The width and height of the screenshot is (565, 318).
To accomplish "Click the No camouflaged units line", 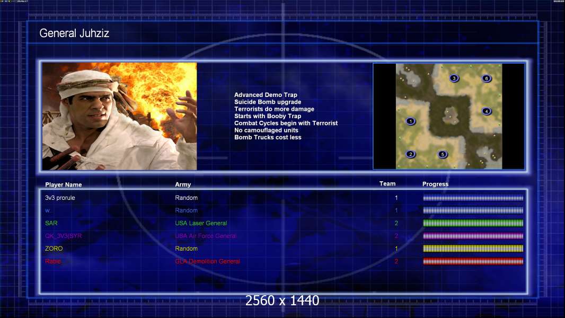I will [266, 130].
